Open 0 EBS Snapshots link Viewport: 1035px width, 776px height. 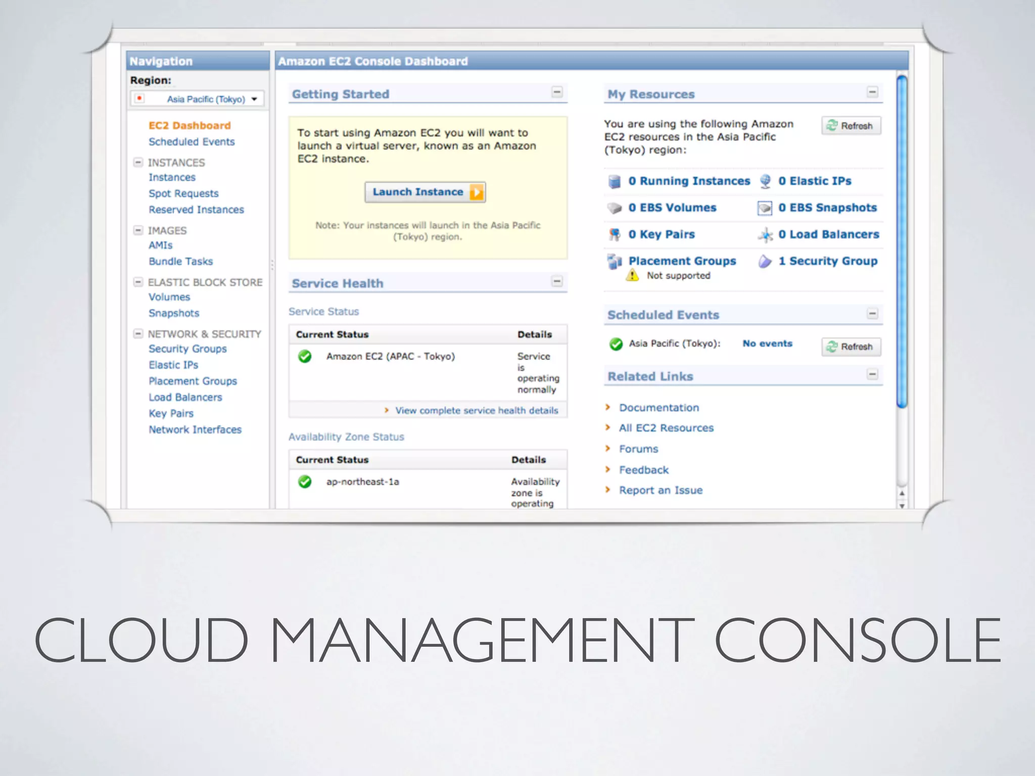pyautogui.click(x=827, y=208)
